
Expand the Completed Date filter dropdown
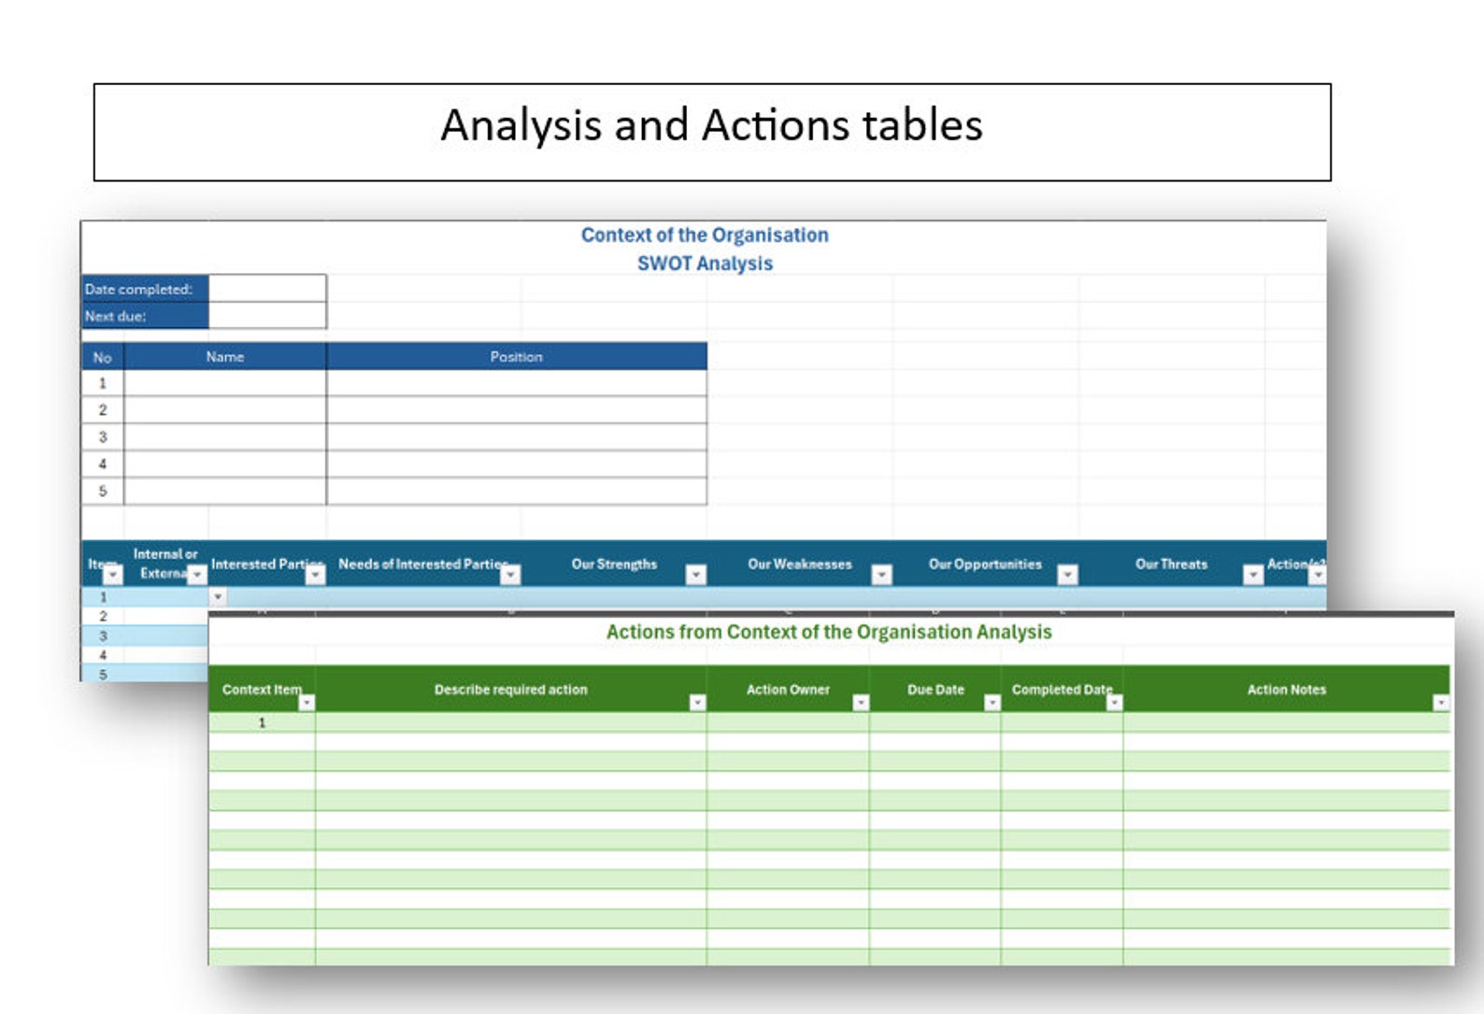(1114, 703)
